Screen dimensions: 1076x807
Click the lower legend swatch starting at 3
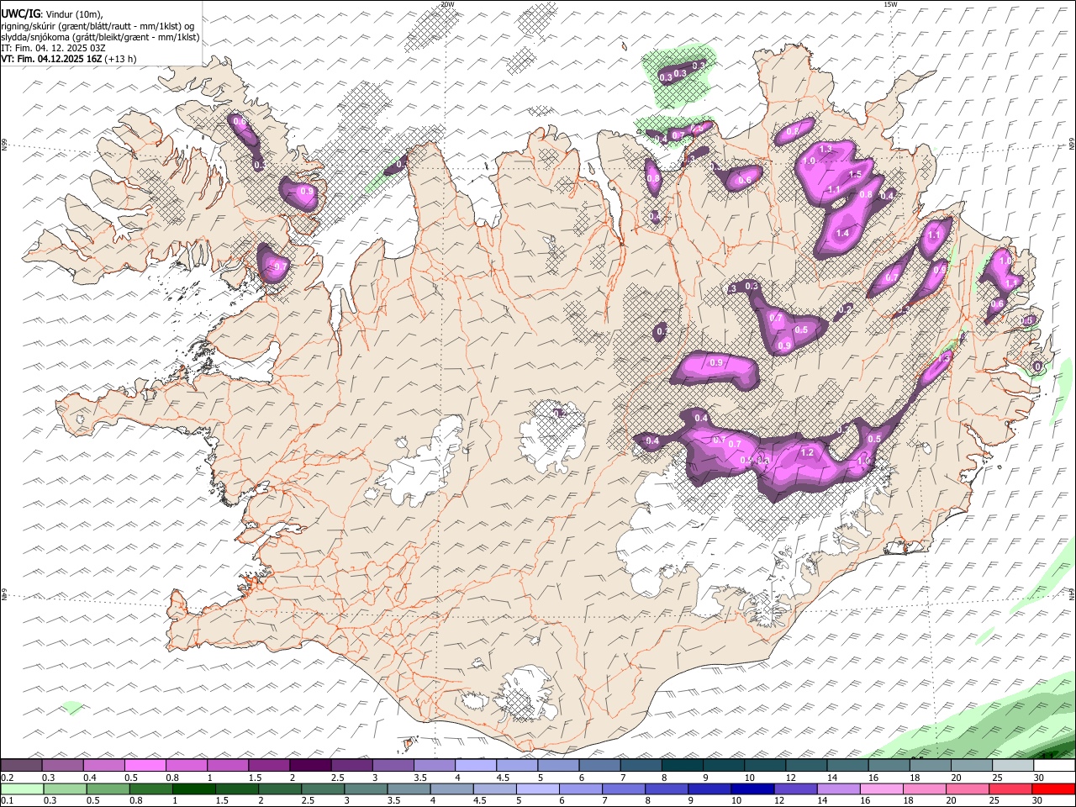coord(365,789)
